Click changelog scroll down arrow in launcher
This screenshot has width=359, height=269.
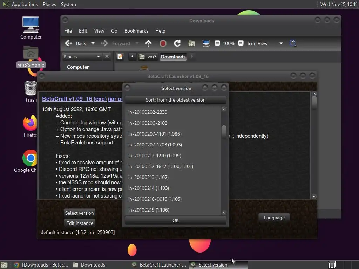click(314, 196)
